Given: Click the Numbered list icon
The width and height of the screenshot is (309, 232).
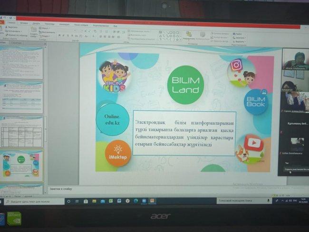Looking at the screenshot, I should tap(107, 32).
